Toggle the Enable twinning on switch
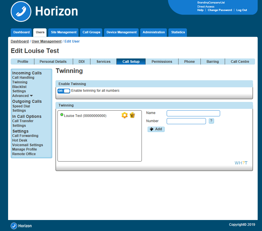 click(64, 91)
